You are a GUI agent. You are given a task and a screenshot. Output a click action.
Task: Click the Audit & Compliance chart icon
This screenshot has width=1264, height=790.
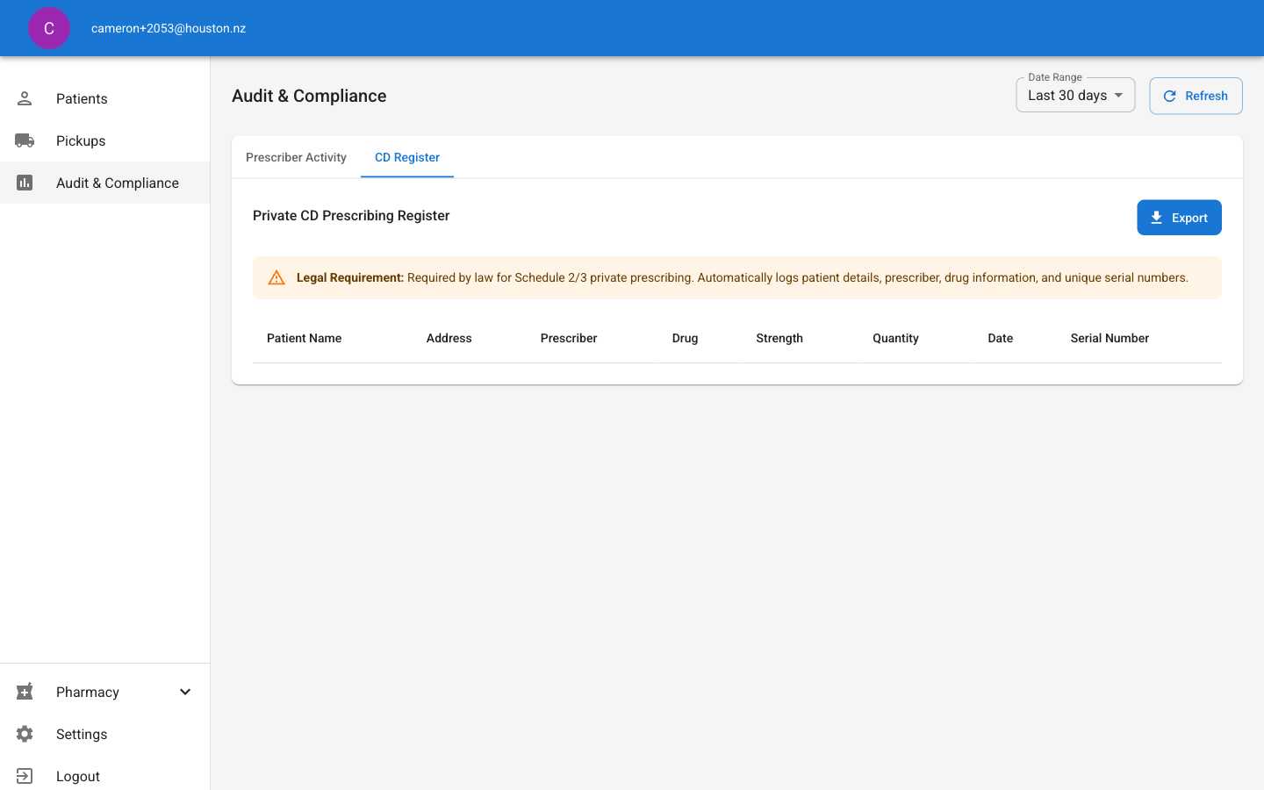pyautogui.click(x=25, y=183)
